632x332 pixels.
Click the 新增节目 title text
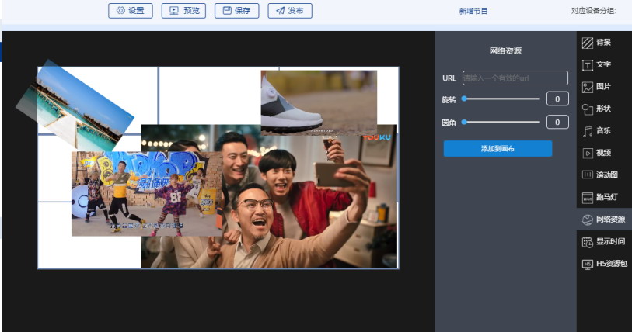pyautogui.click(x=473, y=12)
